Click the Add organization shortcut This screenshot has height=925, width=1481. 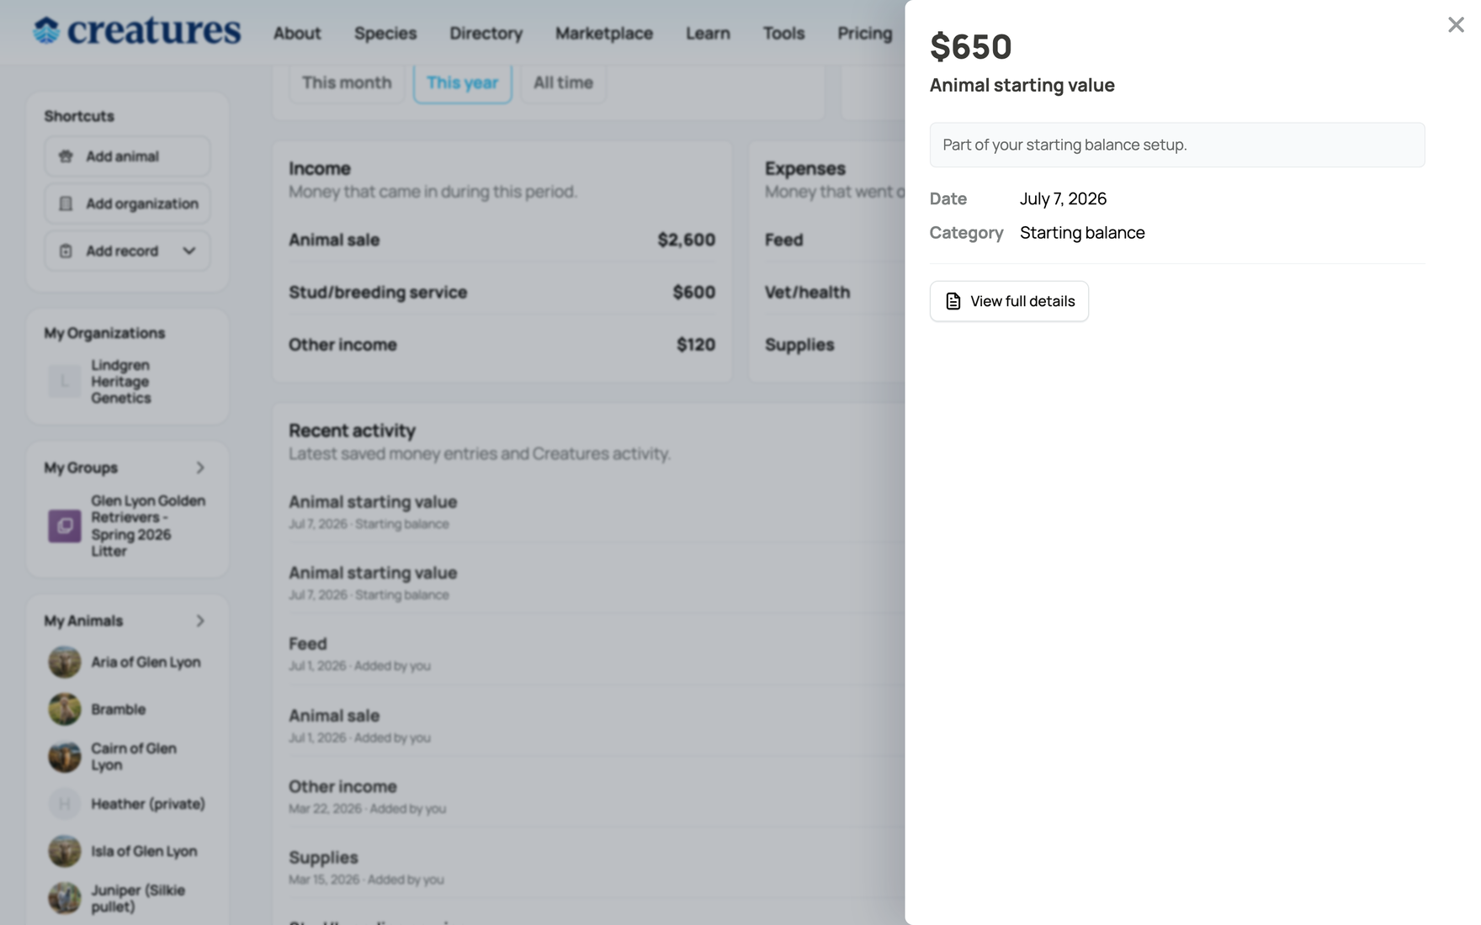point(127,203)
